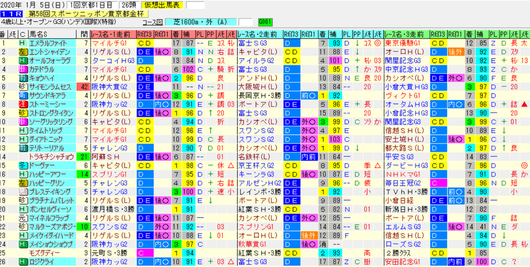530x267 pixels.
Task: Open the 中京記念HG3 race cell
Action: (406, 70)
